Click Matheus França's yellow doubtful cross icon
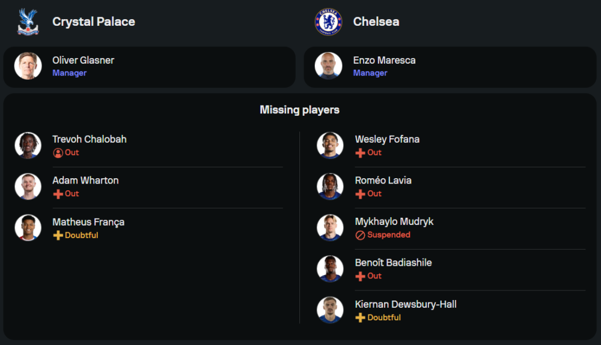Viewport: 601px width, 345px height. (58, 236)
